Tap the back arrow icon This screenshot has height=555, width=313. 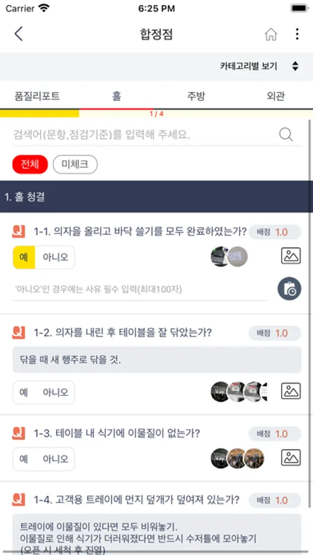click(19, 34)
